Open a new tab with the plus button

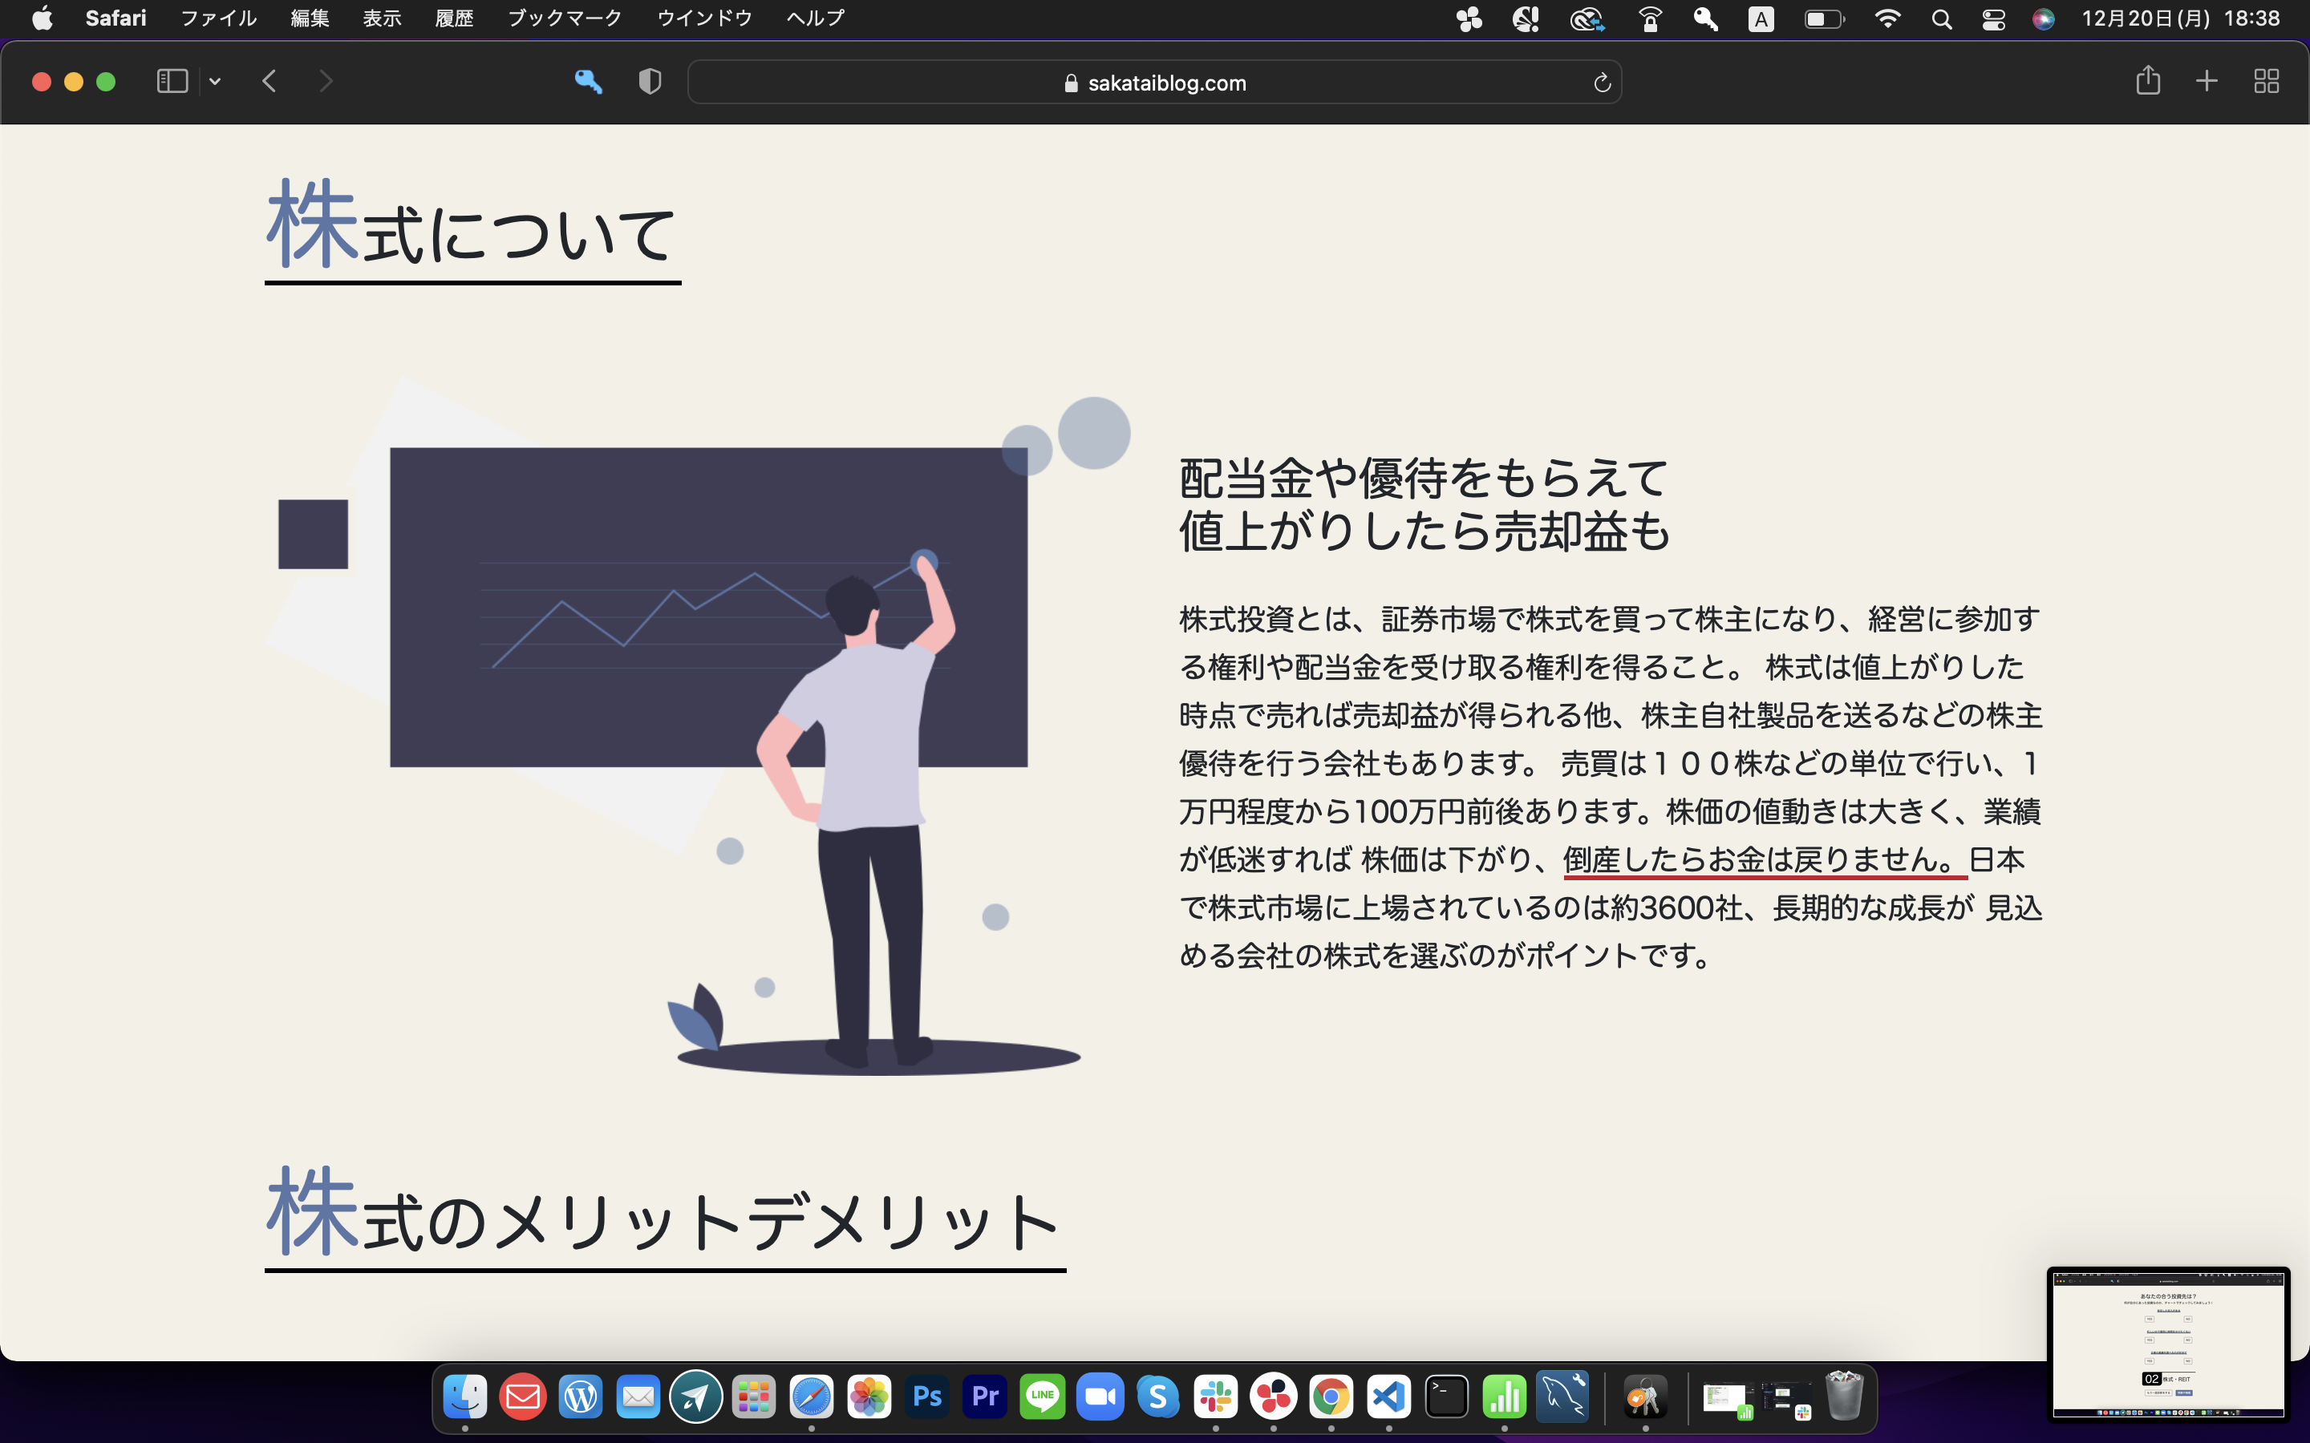pos(2207,81)
